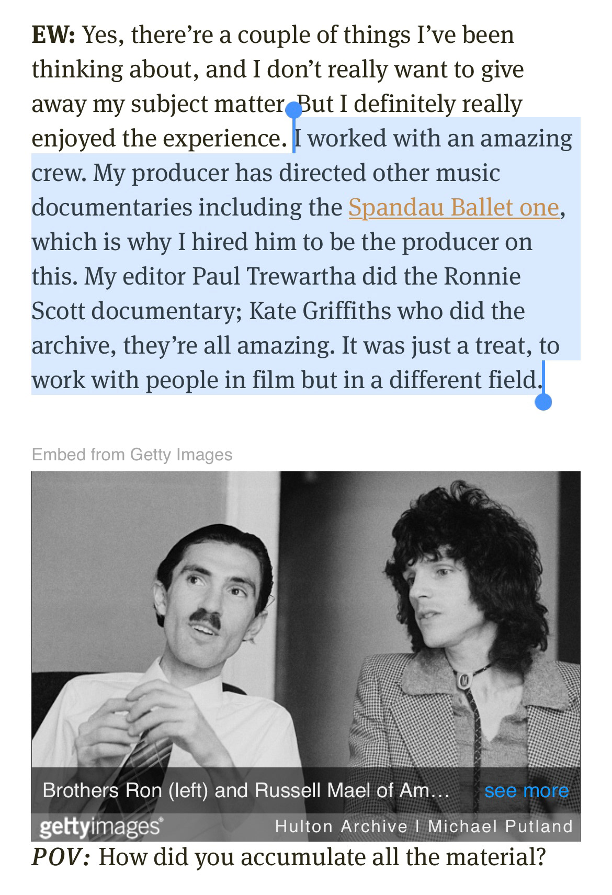This screenshot has height=895, width=612.
Task: Tap the words Ronnie Scott documentary
Action: pos(276,293)
